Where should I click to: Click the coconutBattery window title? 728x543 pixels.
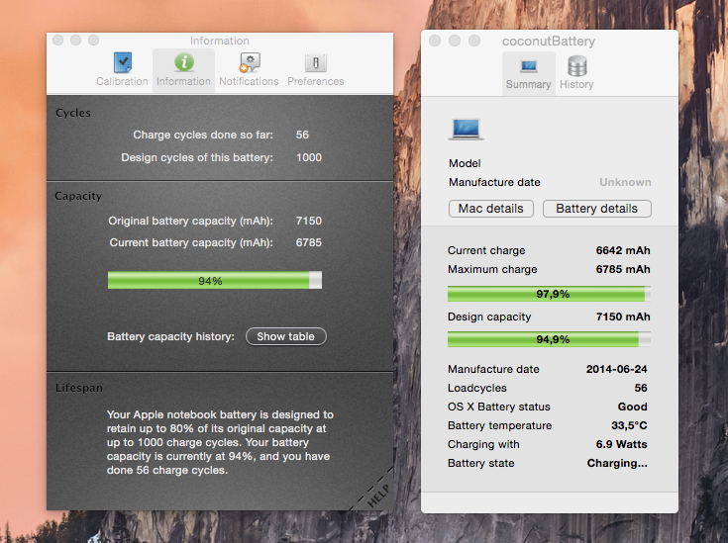point(549,42)
